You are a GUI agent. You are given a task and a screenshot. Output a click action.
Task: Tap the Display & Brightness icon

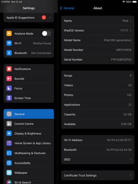tap(9, 133)
